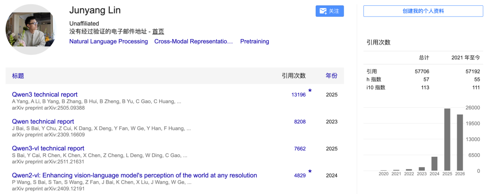Viewport: 487px width, 194px height.
Task: Click the 总计 column header
Action: 424,57
